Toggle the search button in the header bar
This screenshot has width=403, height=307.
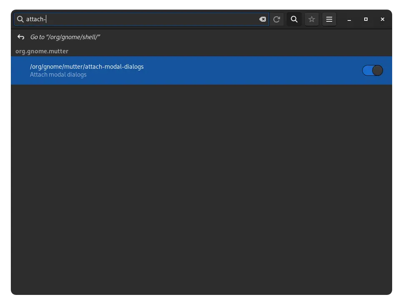pyautogui.click(x=294, y=19)
